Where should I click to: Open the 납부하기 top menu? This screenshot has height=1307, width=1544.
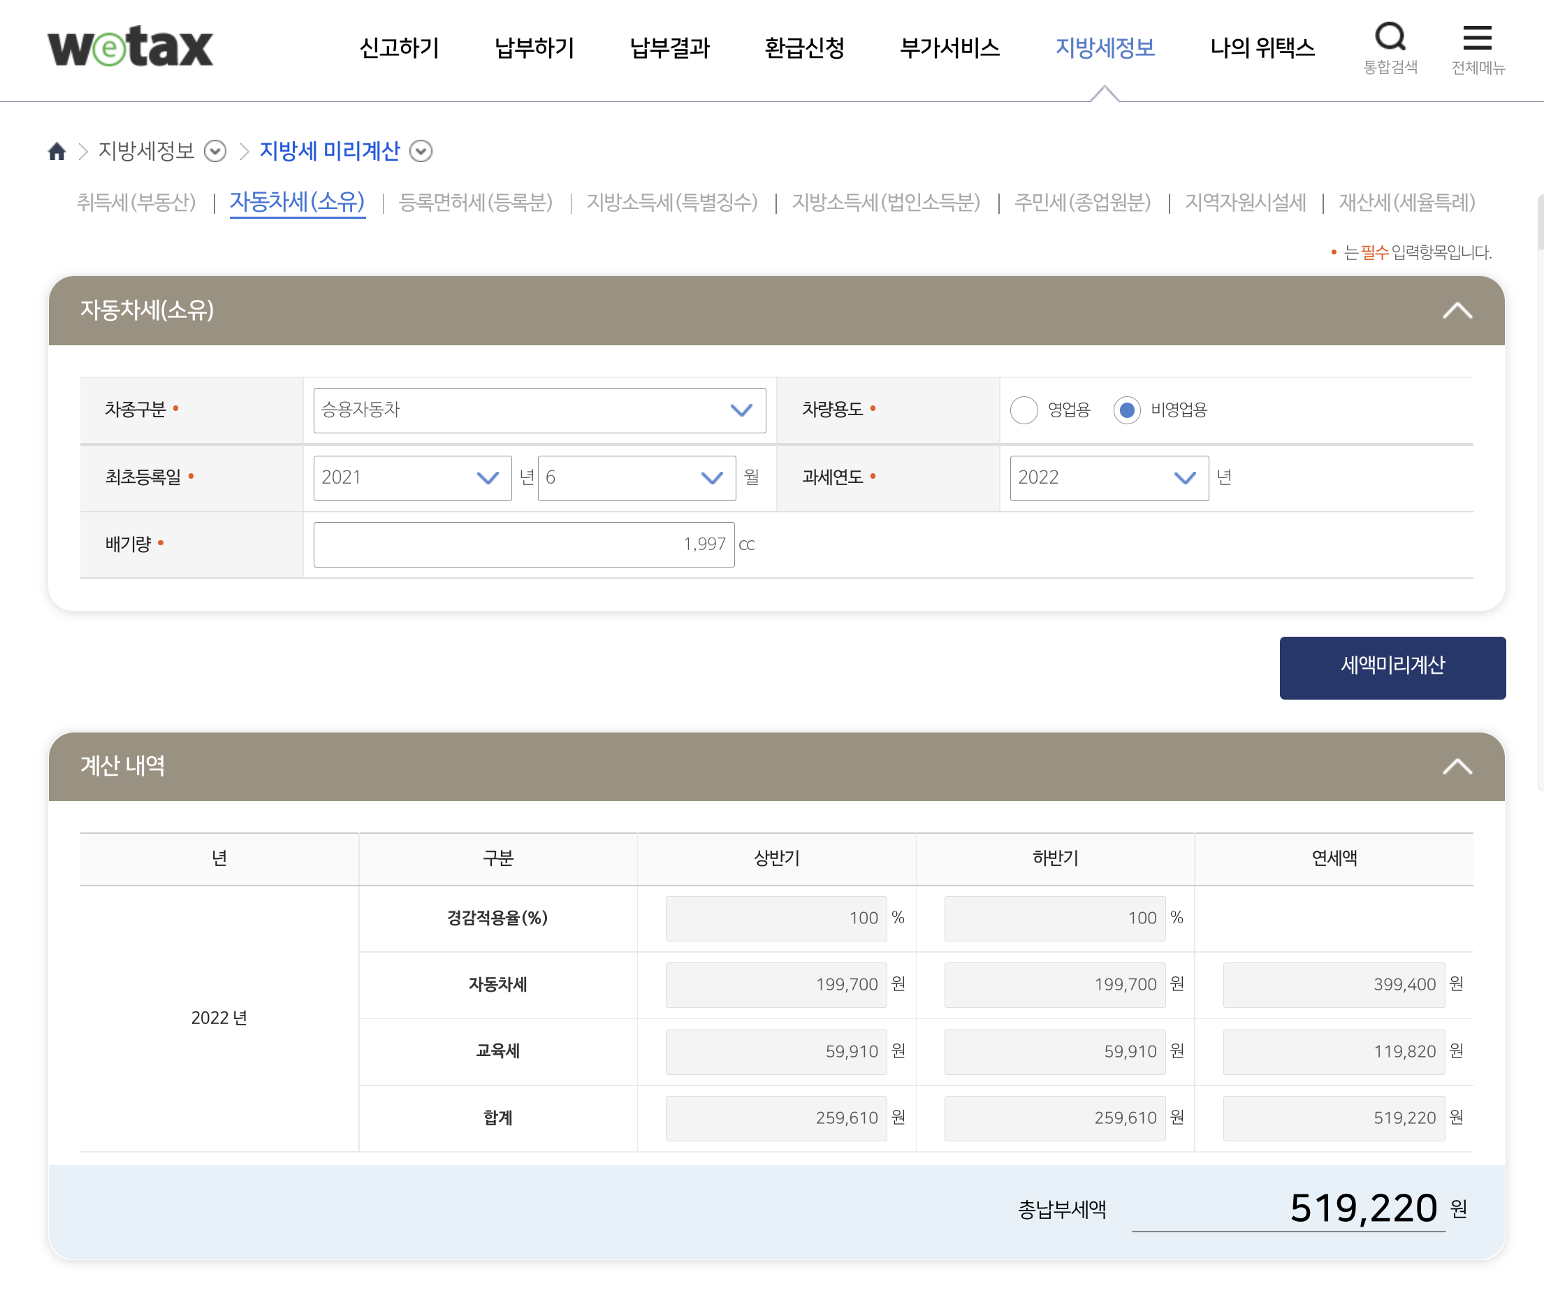pyautogui.click(x=534, y=48)
